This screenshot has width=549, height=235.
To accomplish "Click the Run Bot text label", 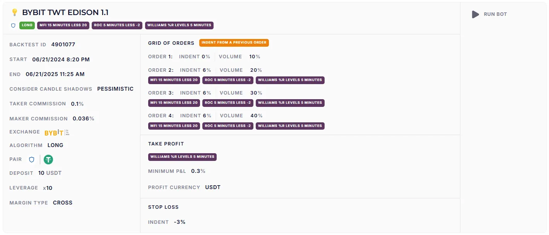I will point(495,14).
